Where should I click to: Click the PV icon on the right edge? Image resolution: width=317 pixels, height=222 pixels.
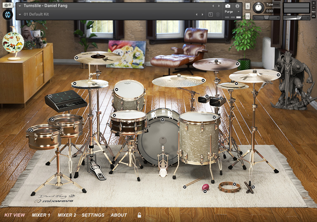[x=313, y=16]
